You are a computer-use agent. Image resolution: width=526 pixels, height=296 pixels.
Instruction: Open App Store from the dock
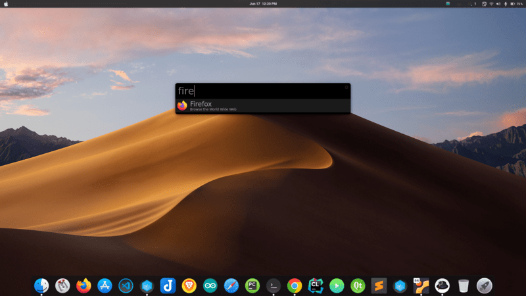click(x=105, y=285)
